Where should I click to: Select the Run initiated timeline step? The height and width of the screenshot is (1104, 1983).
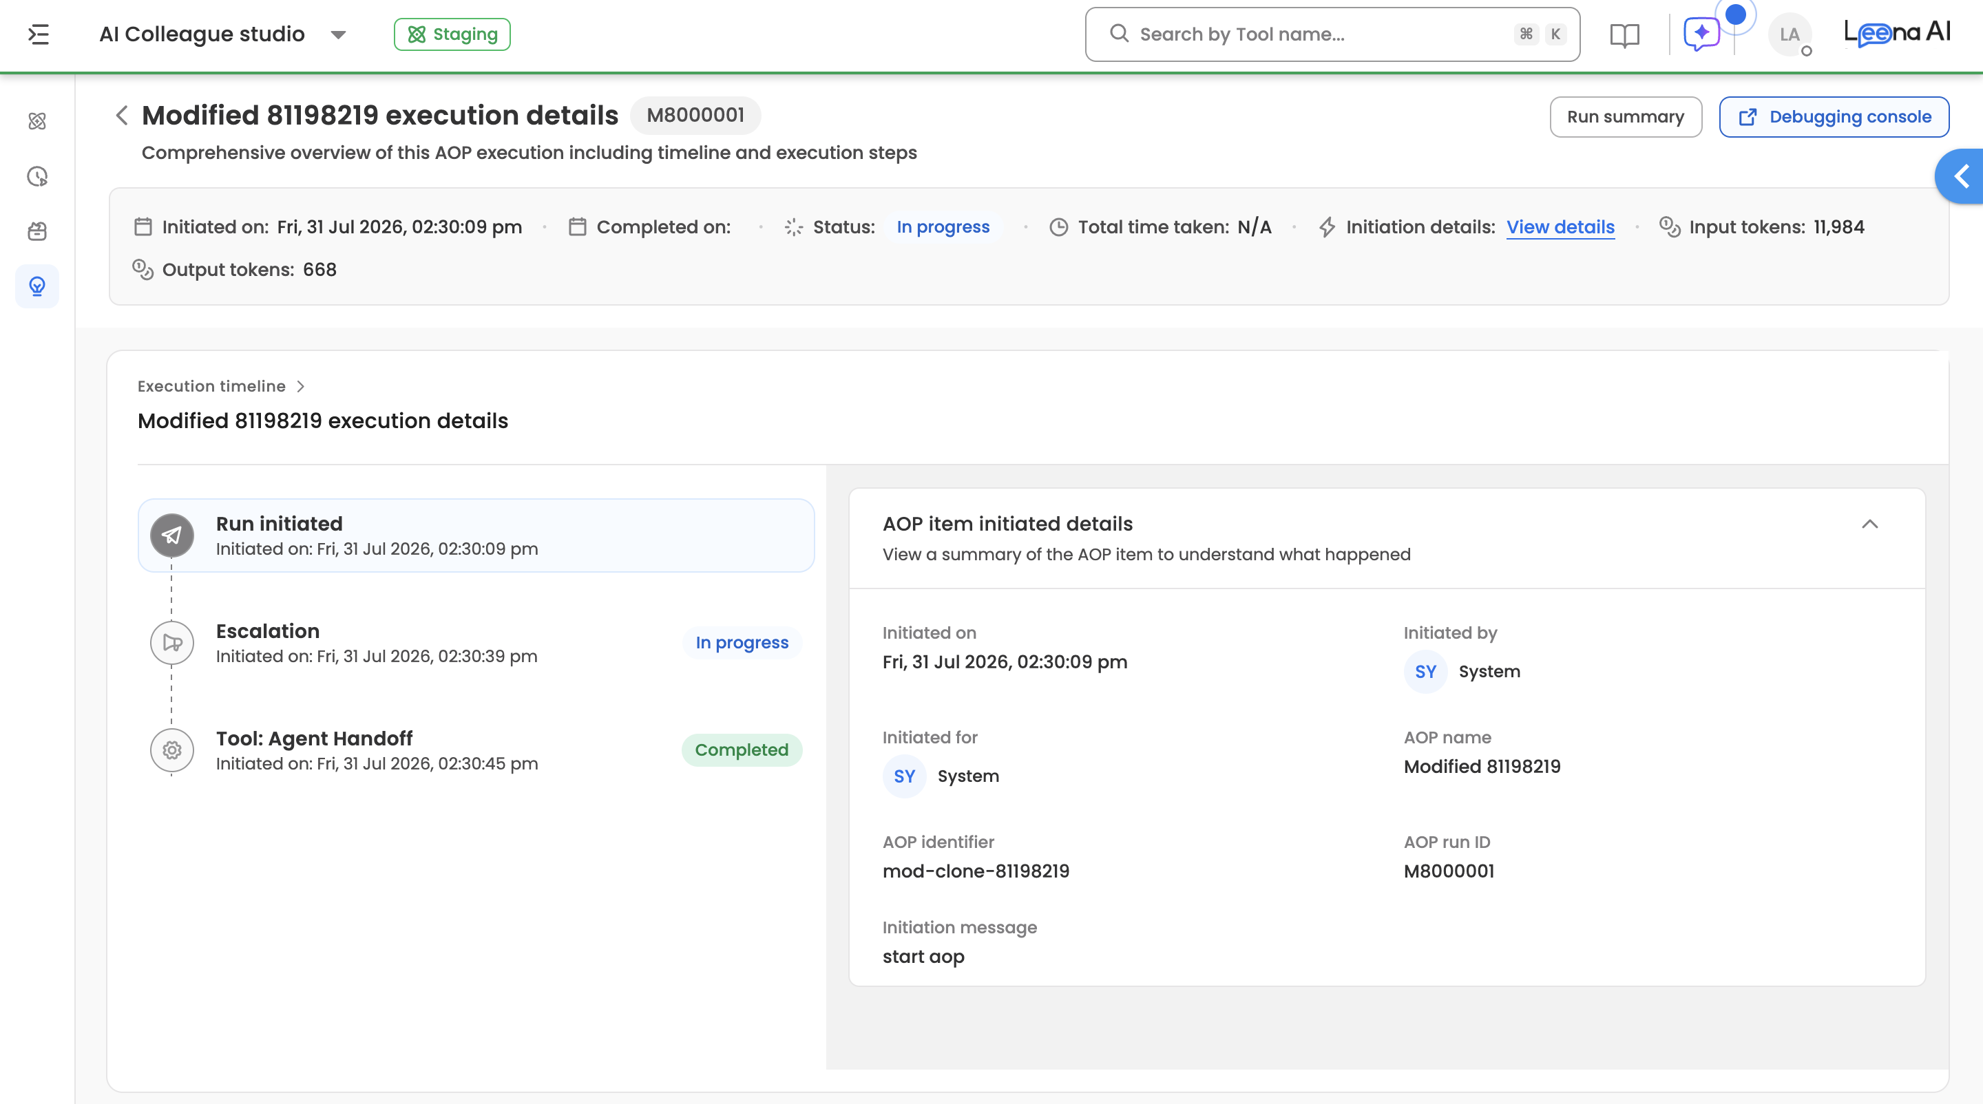476,535
